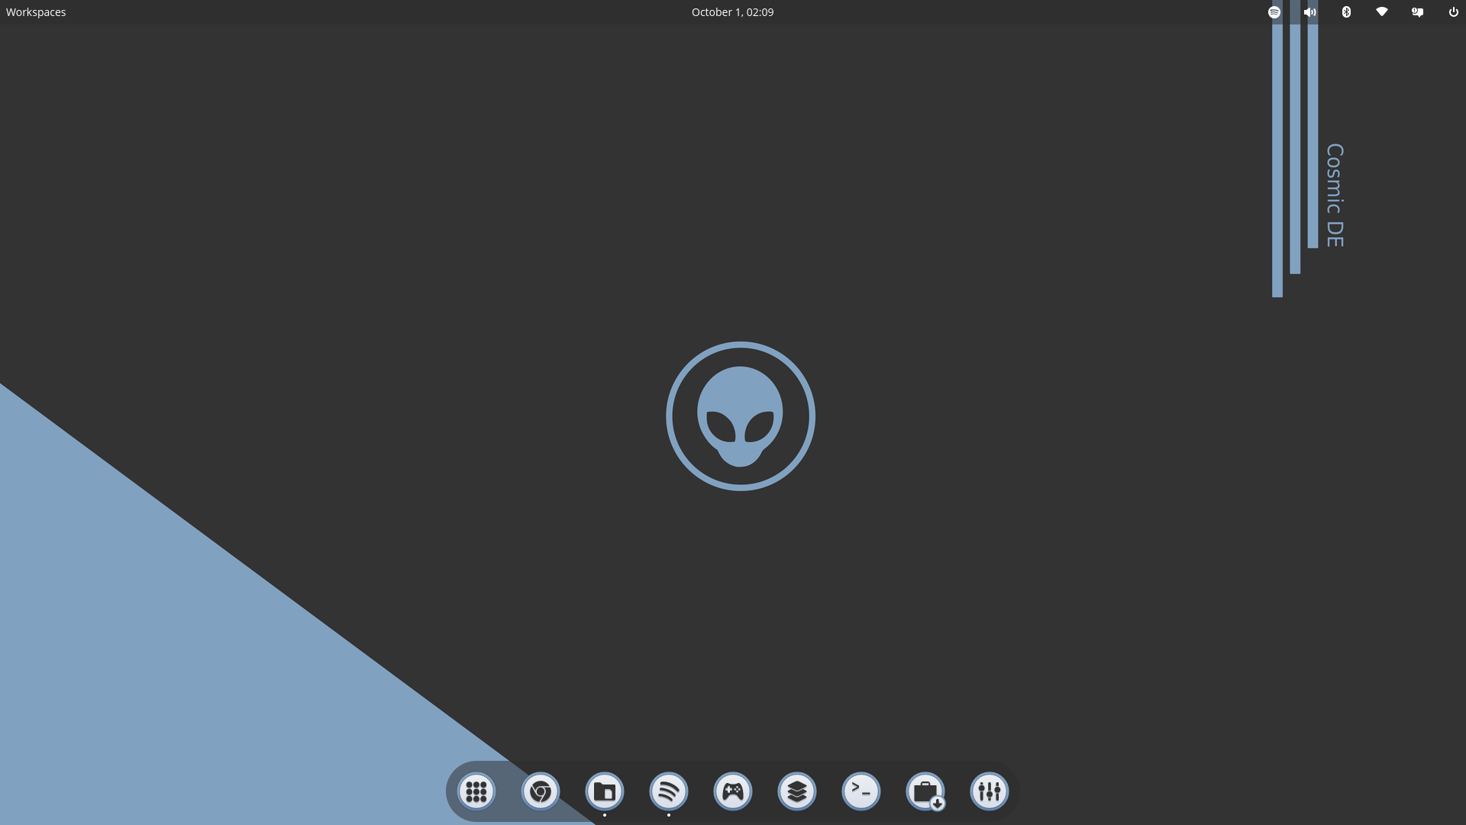Launch Chrome browser from the dock
This screenshot has height=825, width=1466.
pos(541,791)
